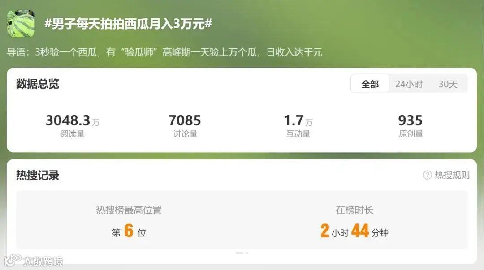Viewport: 484px width, 270px height.
Task: Click the 热搜榜最高位置 rank 6 card
Action: pyautogui.click(x=129, y=220)
